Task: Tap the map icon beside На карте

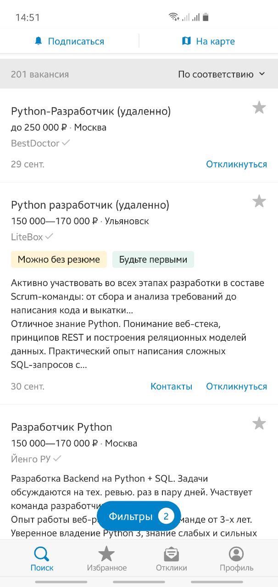Action: tap(186, 41)
